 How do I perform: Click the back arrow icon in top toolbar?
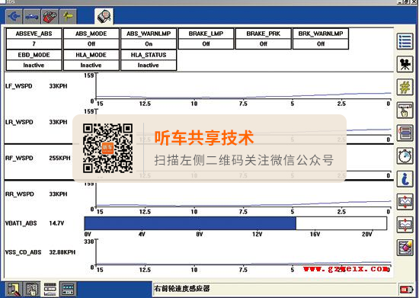pos(14,17)
